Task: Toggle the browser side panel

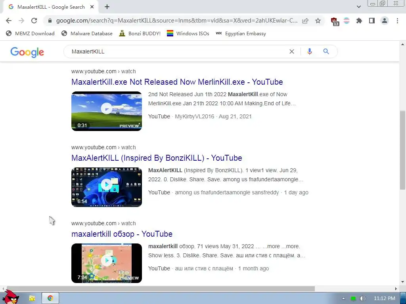Action: [x=372, y=21]
